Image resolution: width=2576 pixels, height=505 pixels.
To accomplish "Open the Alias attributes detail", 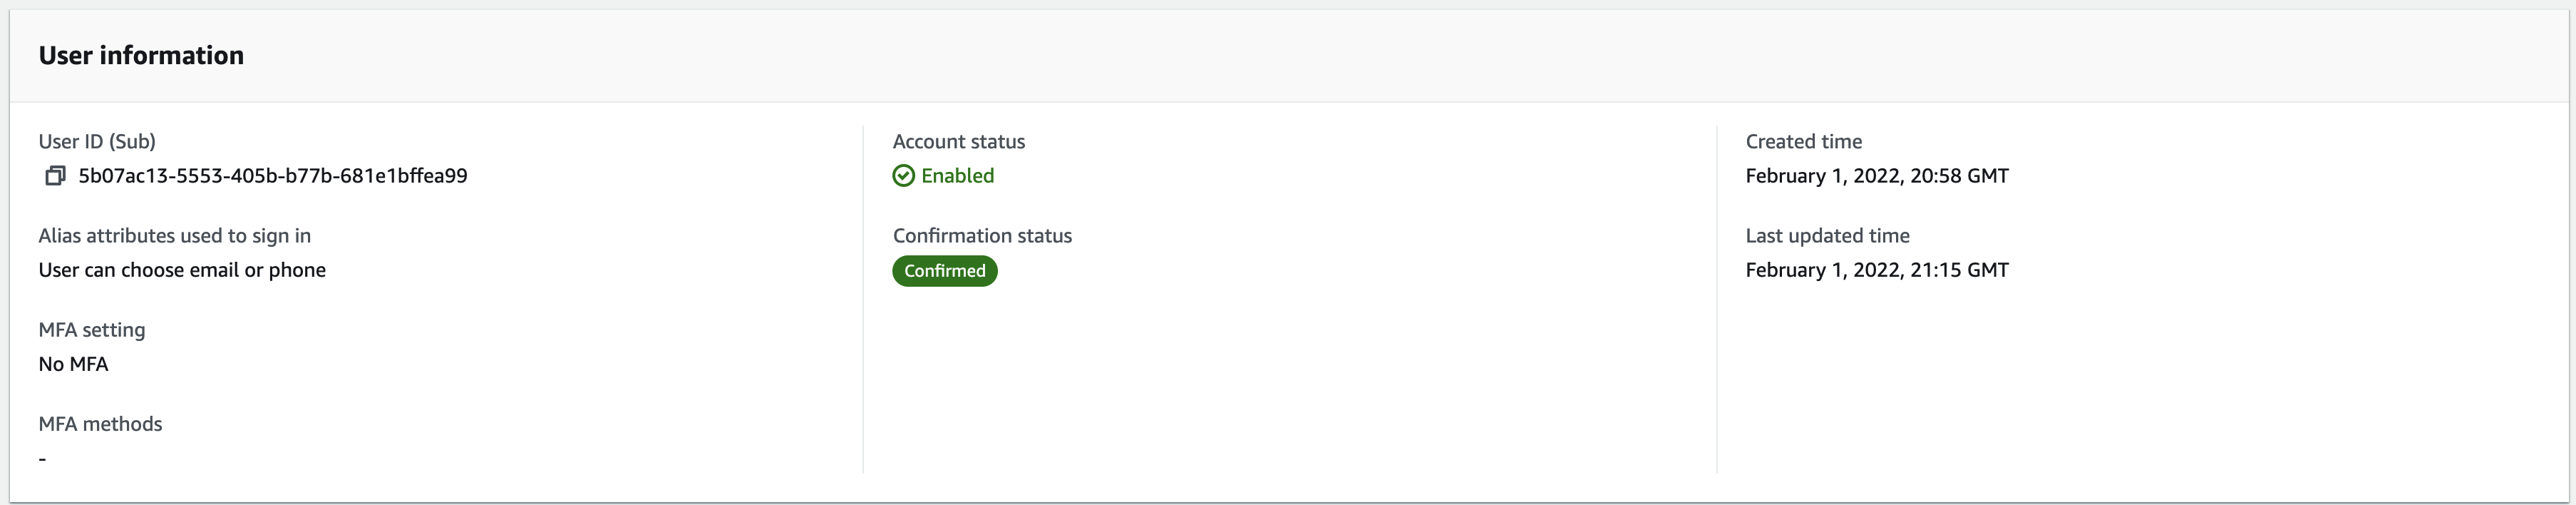I will [181, 270].
